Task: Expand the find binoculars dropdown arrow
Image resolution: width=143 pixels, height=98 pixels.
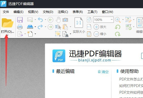Action: pos(70,34)
